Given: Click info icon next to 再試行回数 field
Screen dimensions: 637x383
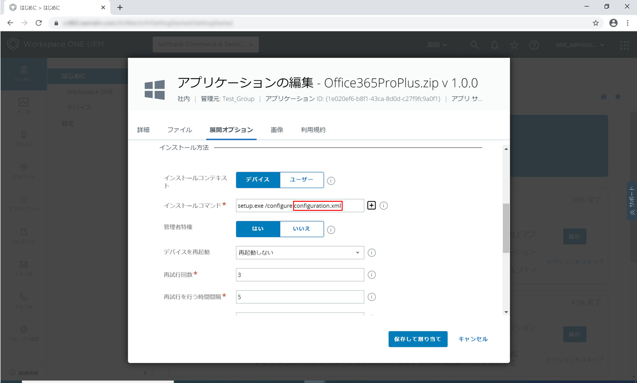Looking at the screenshot, I should [x=372, y=275].
